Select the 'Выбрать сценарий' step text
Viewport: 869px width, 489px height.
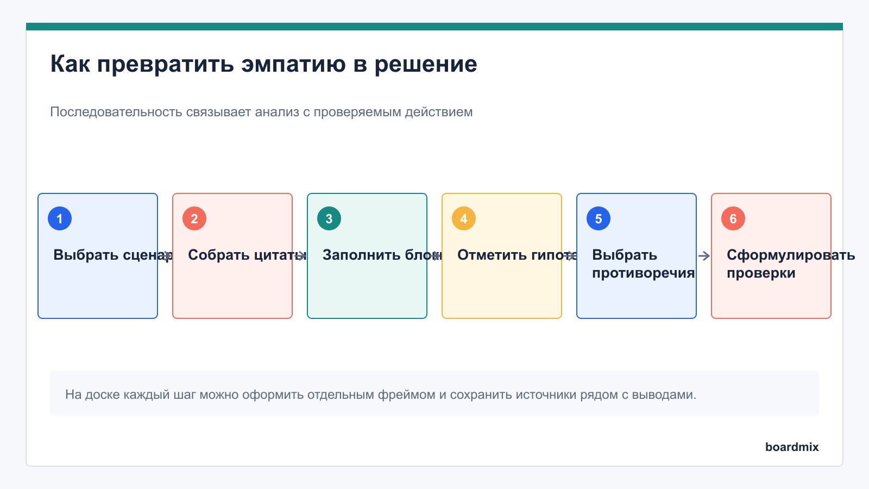tap(113, 255)
